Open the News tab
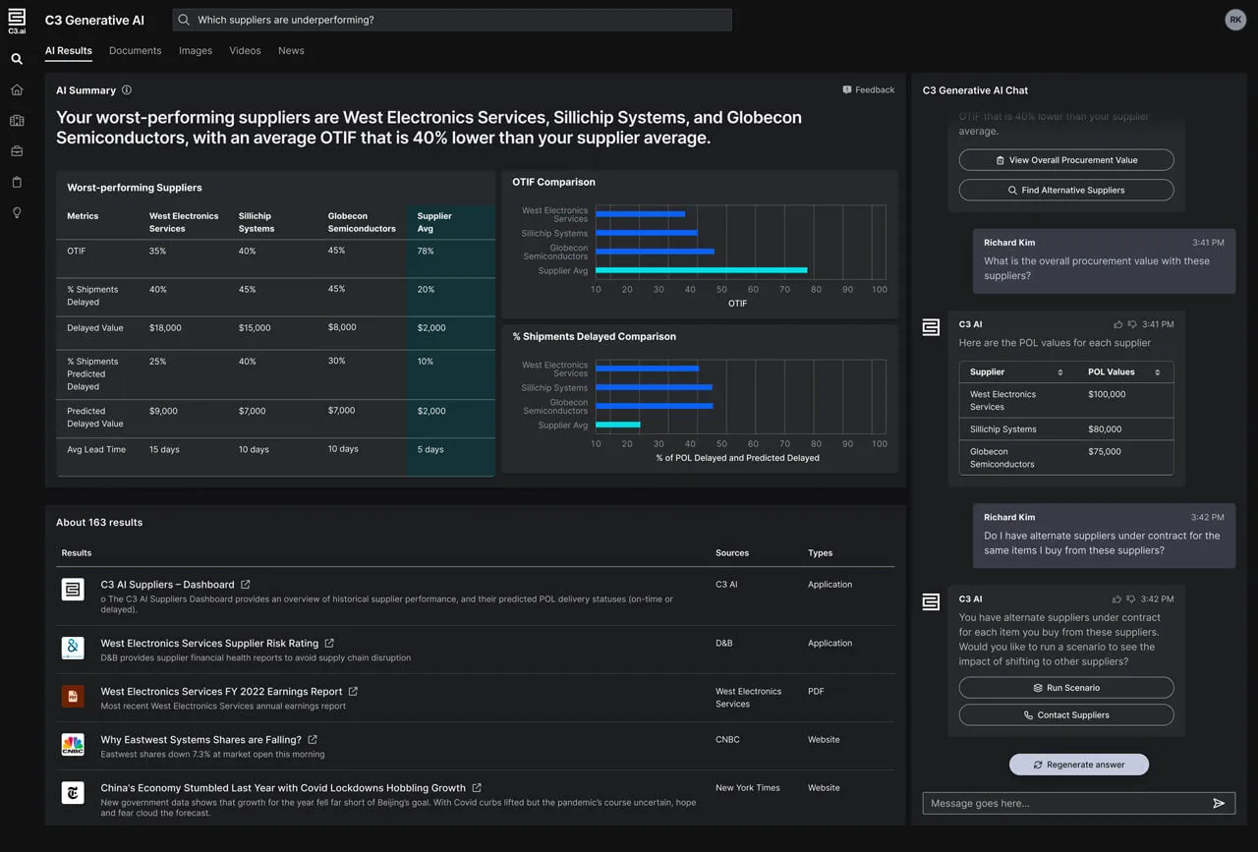 (x=291, y=51)
